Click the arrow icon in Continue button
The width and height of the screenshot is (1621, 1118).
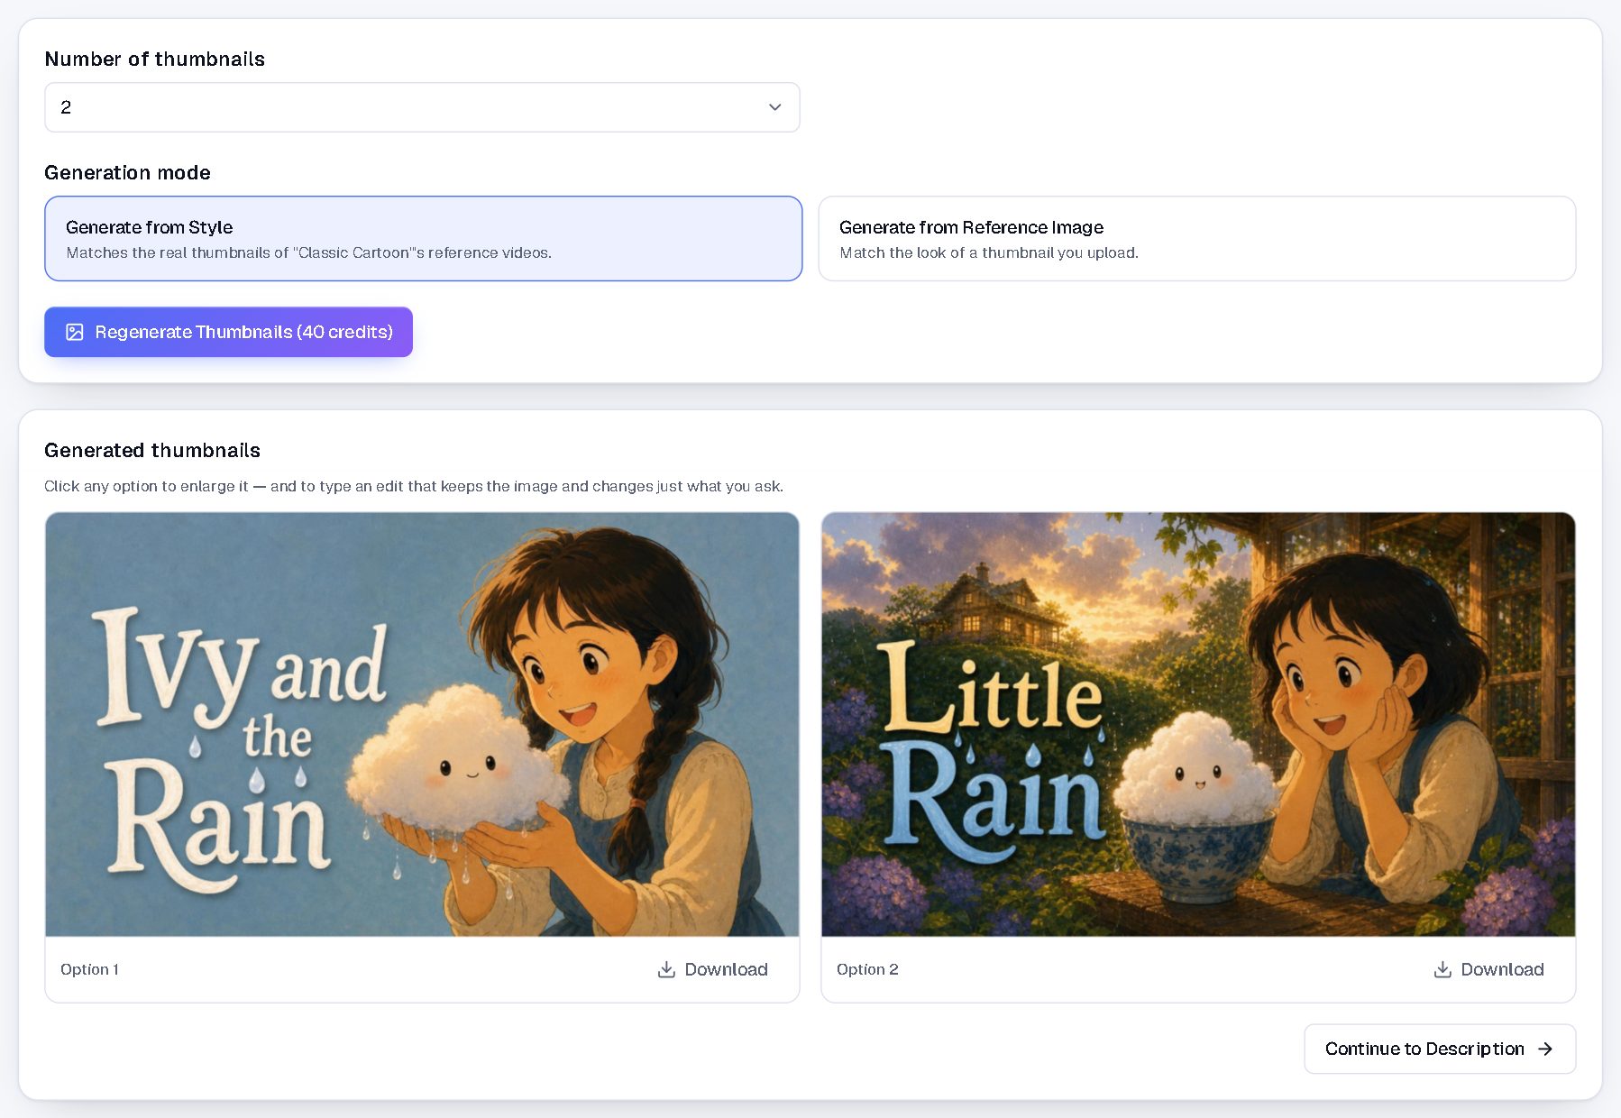(x=1545, y=1049)
